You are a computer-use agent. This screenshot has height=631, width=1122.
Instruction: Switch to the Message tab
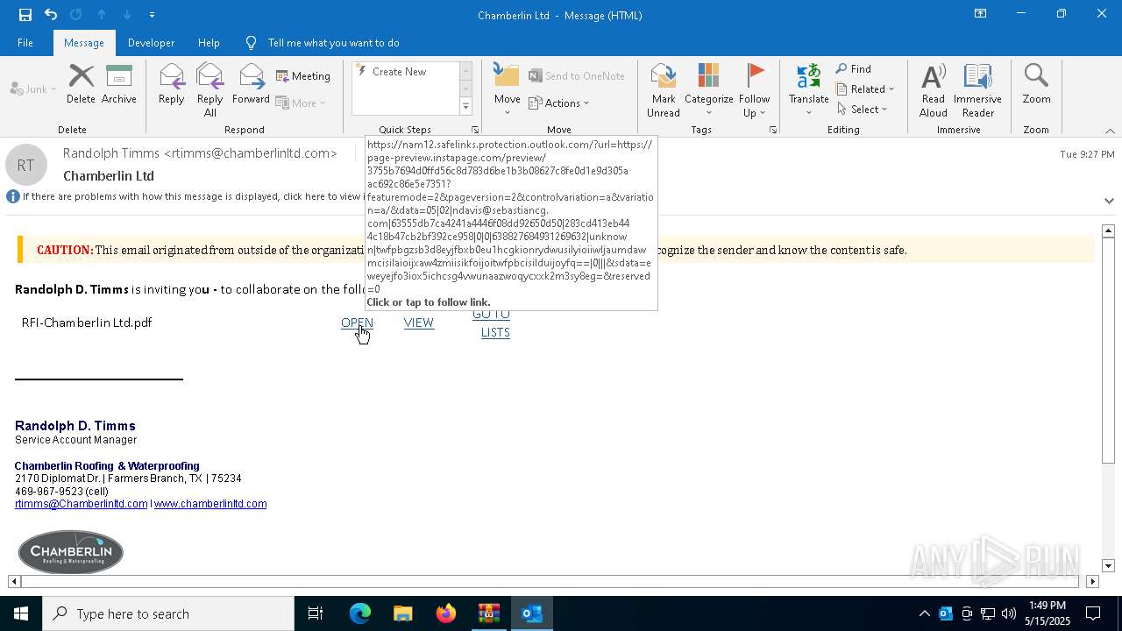(84, 42)
